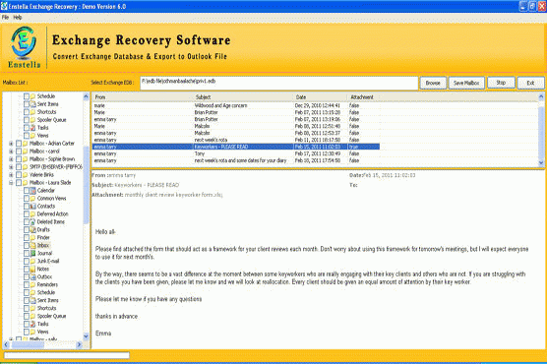Click the Drafts folder icon
The image size is (547, 364).
[x=32, y=229]
